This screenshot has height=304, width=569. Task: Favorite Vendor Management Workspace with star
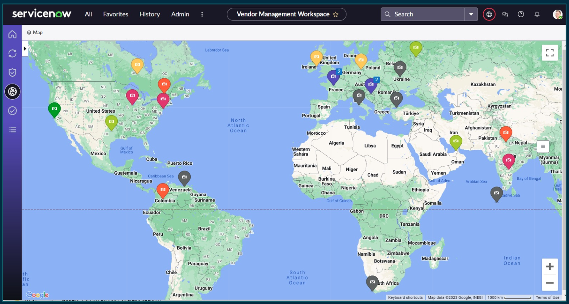pyautogui.click(x=336, y=14)
